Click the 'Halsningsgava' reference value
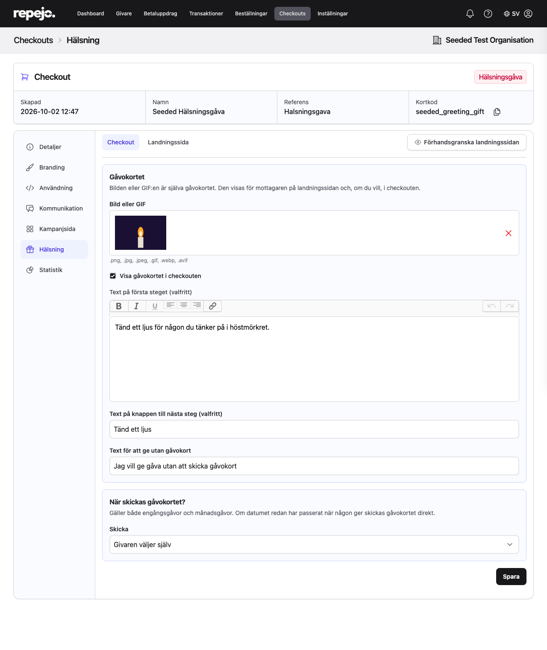Image resolution: width=547 pixels, height=650 pixels. 307,111
